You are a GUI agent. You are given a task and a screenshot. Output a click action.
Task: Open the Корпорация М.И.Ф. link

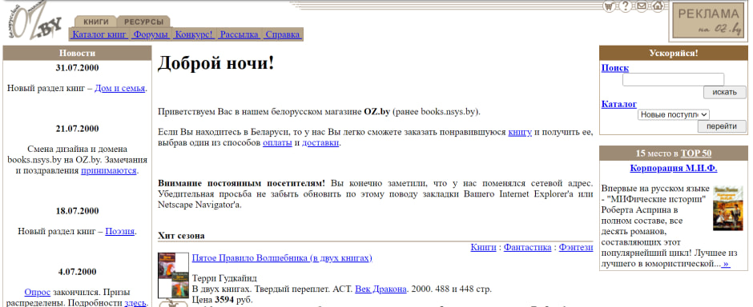tap(673, 169)
